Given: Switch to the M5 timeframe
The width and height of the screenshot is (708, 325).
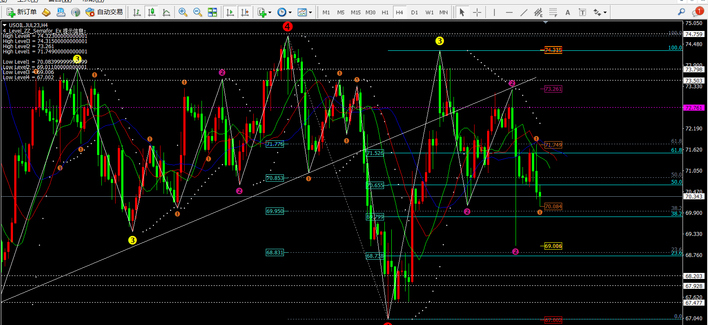Looking at the screenshot, I should click(341, 12).
